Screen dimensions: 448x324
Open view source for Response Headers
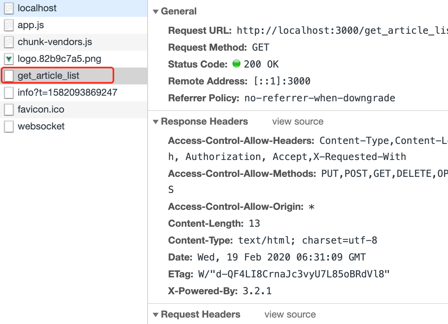pyautogui.click(x=298, y=121)
